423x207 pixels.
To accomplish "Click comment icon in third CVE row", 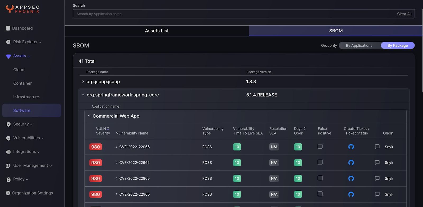I will [377, 178].
